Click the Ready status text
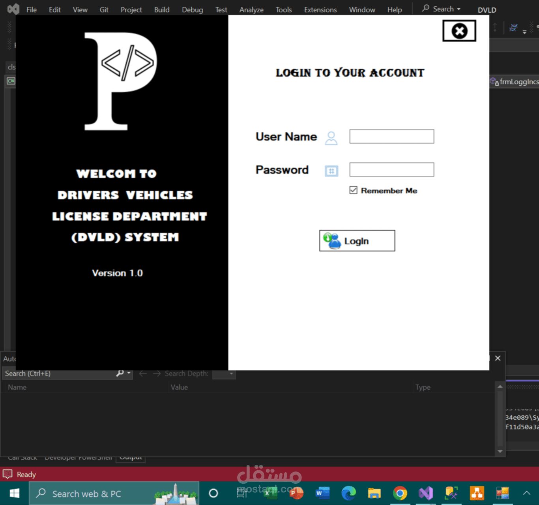This screenshot has height=505, width=539. point(26,475)
